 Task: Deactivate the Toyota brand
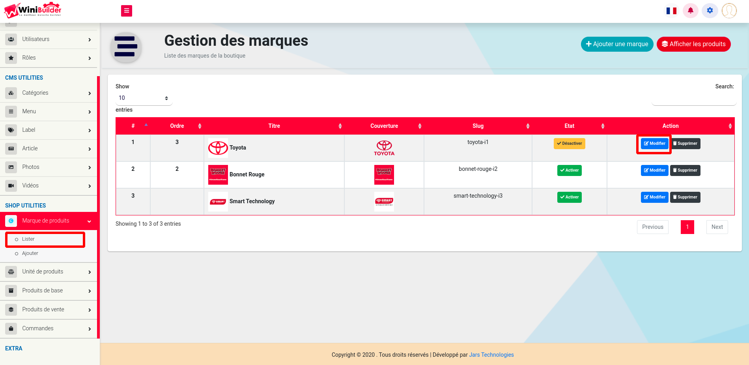569,144
